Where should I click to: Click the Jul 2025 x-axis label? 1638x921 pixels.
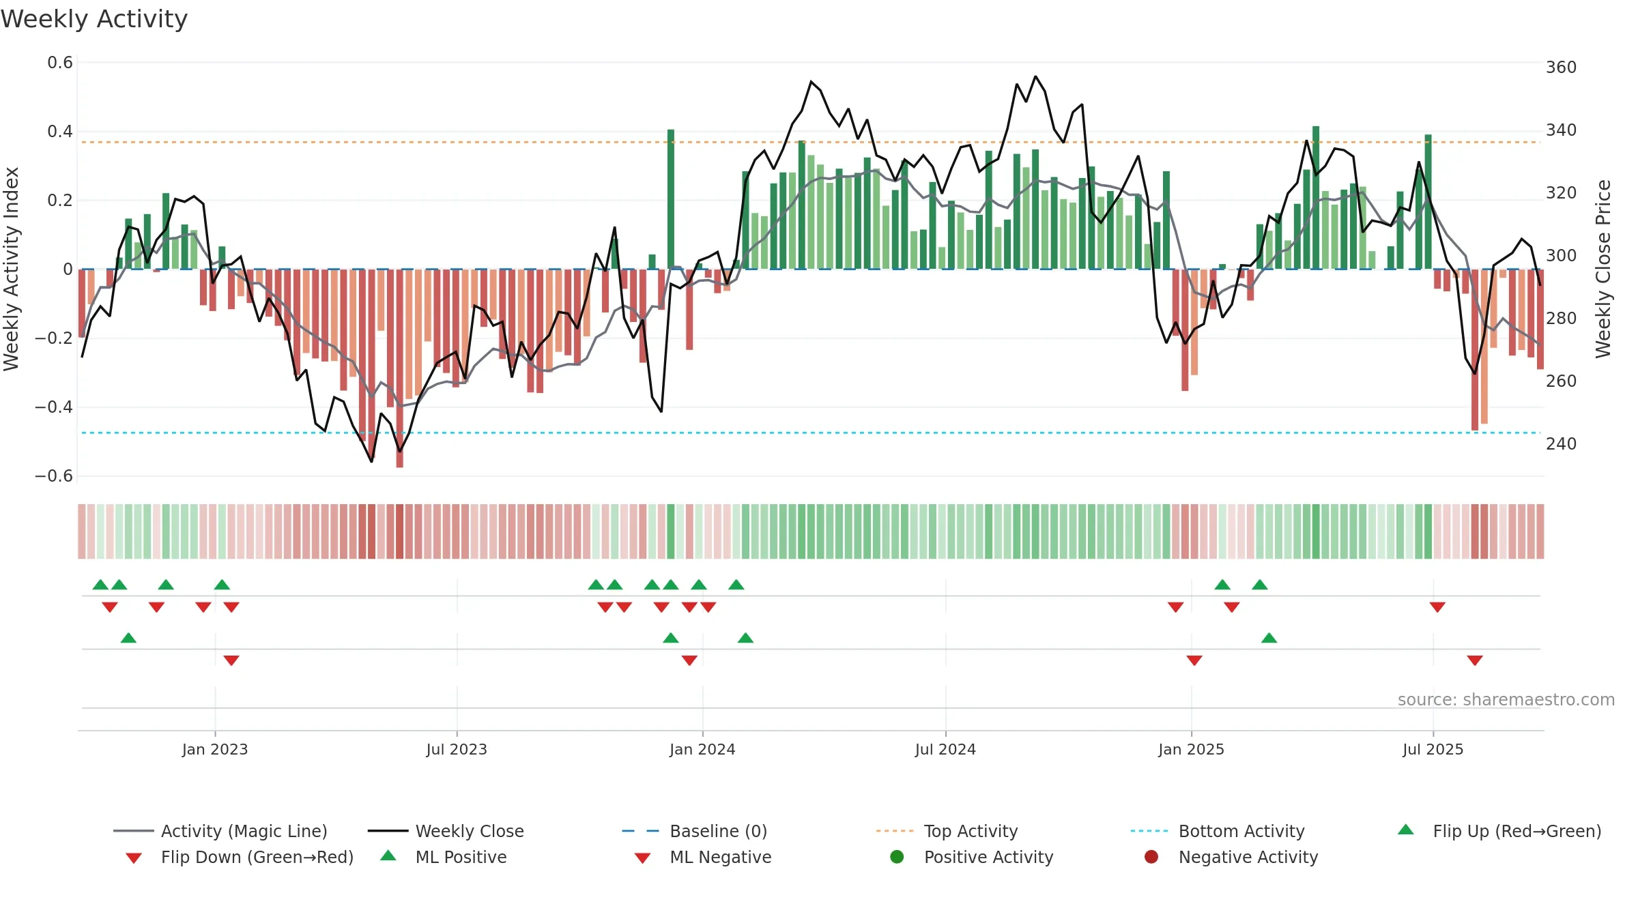(x=1433, y=749)
